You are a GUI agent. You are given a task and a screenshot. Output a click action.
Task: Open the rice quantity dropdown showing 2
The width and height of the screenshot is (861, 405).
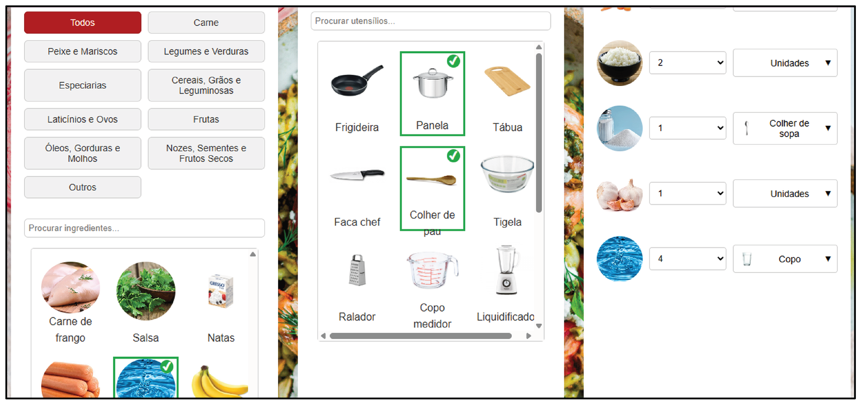point(688,63)
